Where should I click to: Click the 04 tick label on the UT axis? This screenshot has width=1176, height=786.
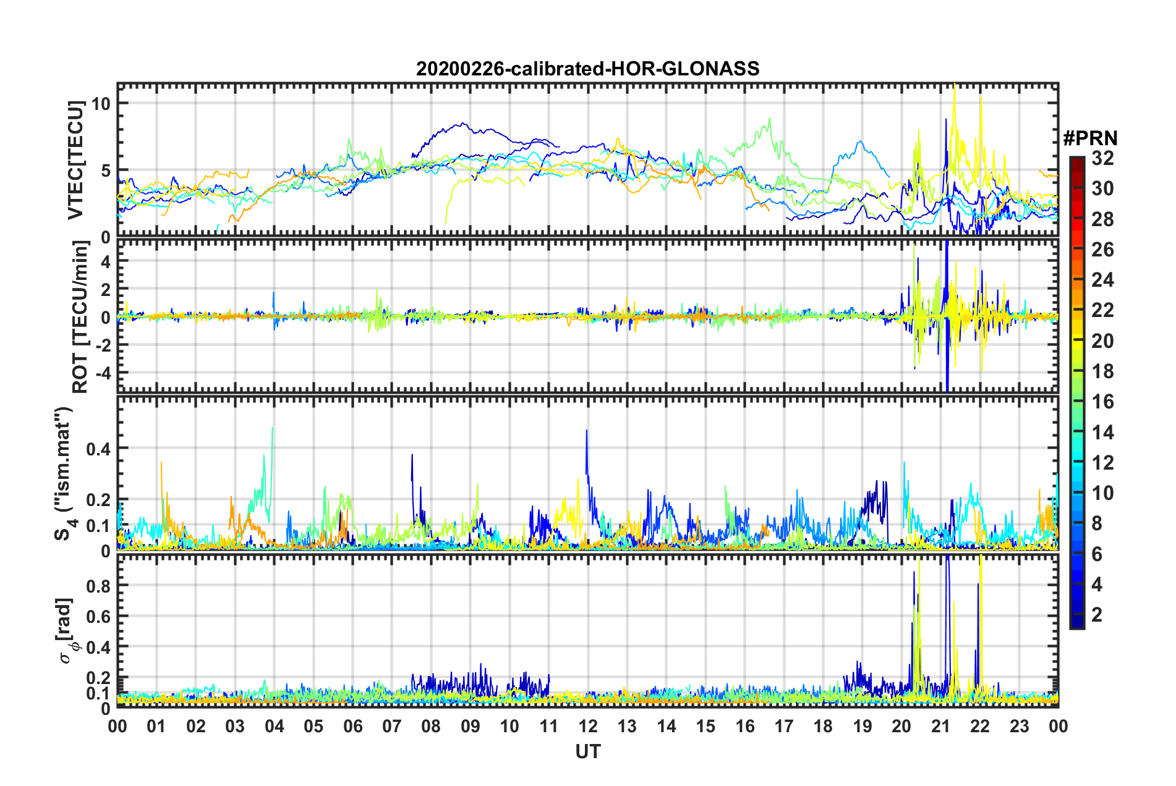point(275,726)
